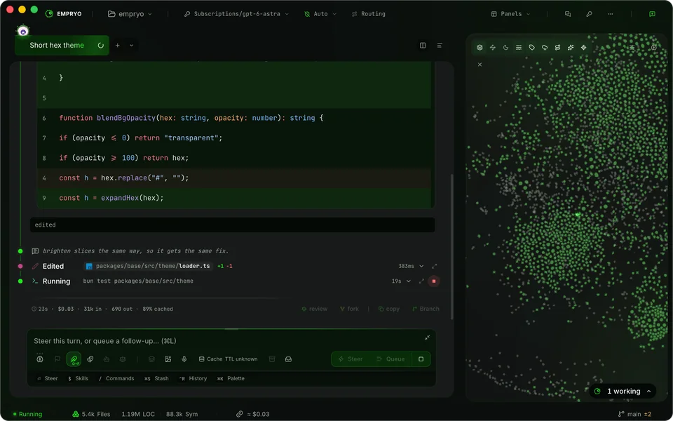673x421 pixels.
Task: Toggle the balance scales icon in composer
Action: (x=123, y=359)
